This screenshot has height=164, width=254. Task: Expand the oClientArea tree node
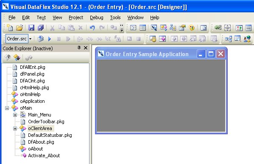(x=15, y=128)
